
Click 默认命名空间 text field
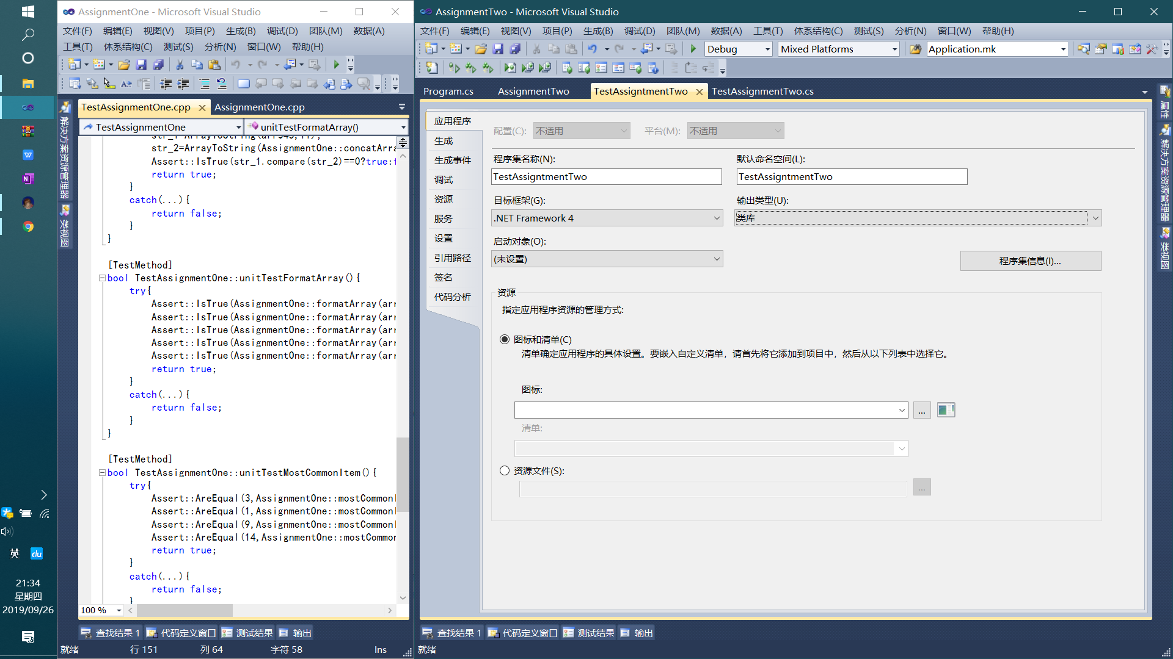[852, 176]
